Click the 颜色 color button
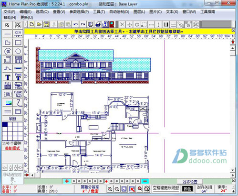This screenshot has width=238, height=196. point(187,189)
